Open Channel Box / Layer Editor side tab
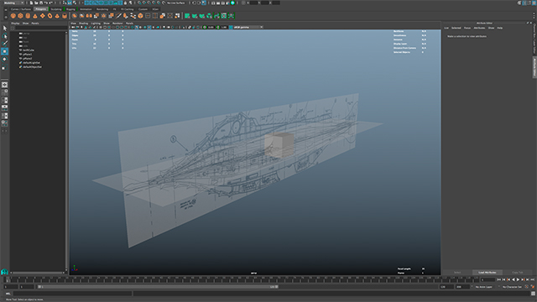 click(534, 39)
